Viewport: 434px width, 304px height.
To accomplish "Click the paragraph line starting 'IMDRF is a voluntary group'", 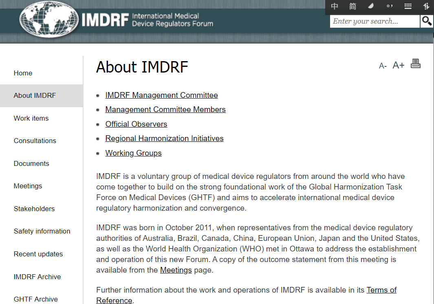I will tap(250, 176).
